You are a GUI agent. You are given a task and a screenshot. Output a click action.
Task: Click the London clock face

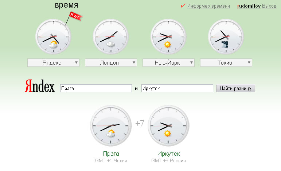pyautogui.click(x=111, y=37)
